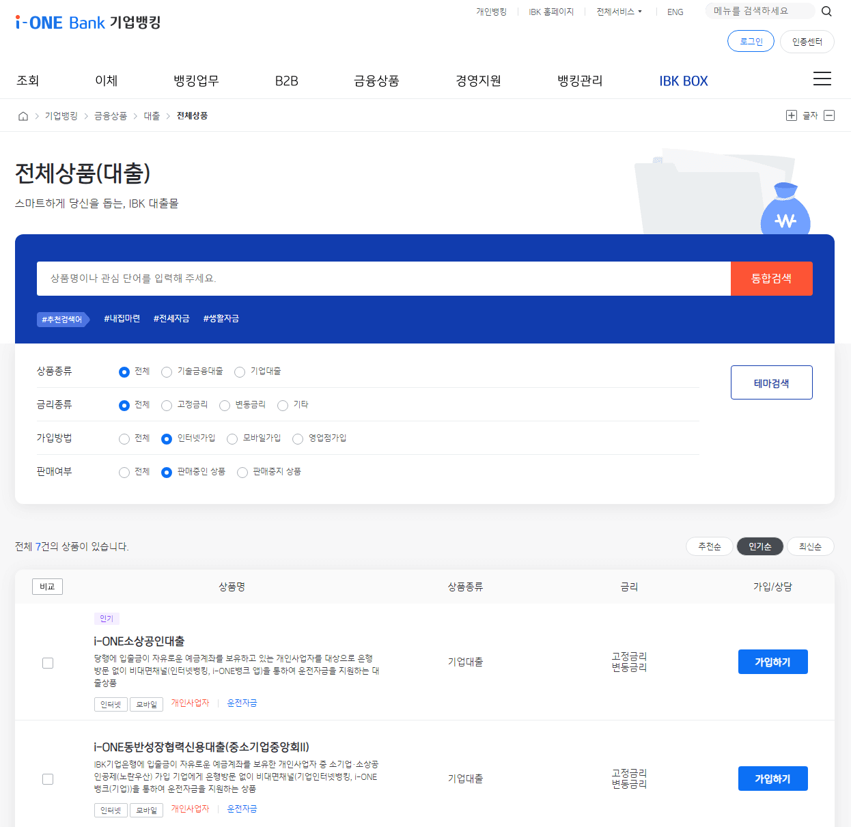Select 판매중지 상품 under 판매여부
The width and height of the screenshot is (851, 827).
pos(242,472)
